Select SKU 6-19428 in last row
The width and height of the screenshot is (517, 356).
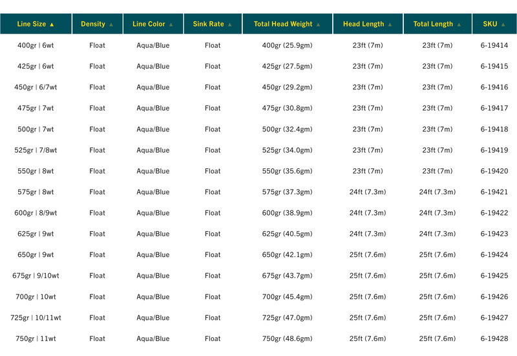(x=494, y=339)
